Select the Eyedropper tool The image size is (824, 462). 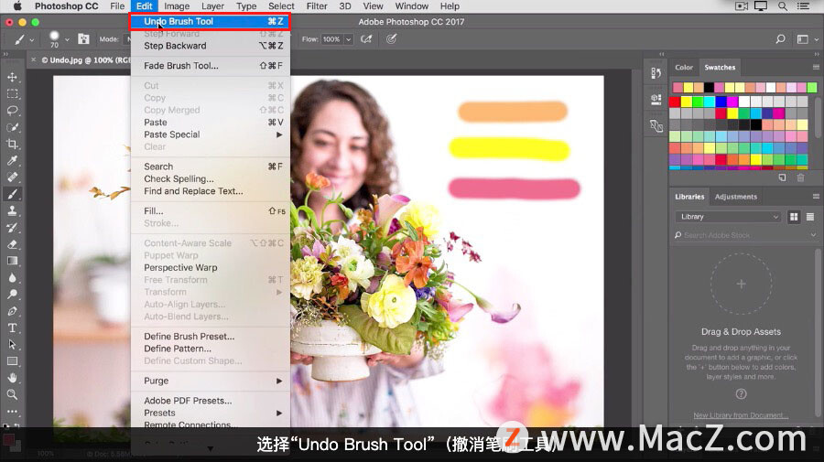click(x=12, y=161)
